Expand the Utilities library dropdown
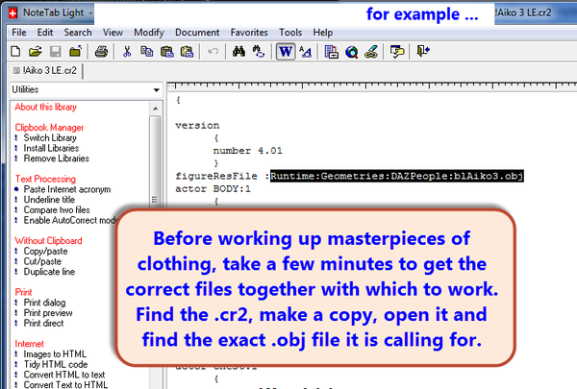Image resolution: width=577 pixels, height=389 pixels. click(157, 89)
